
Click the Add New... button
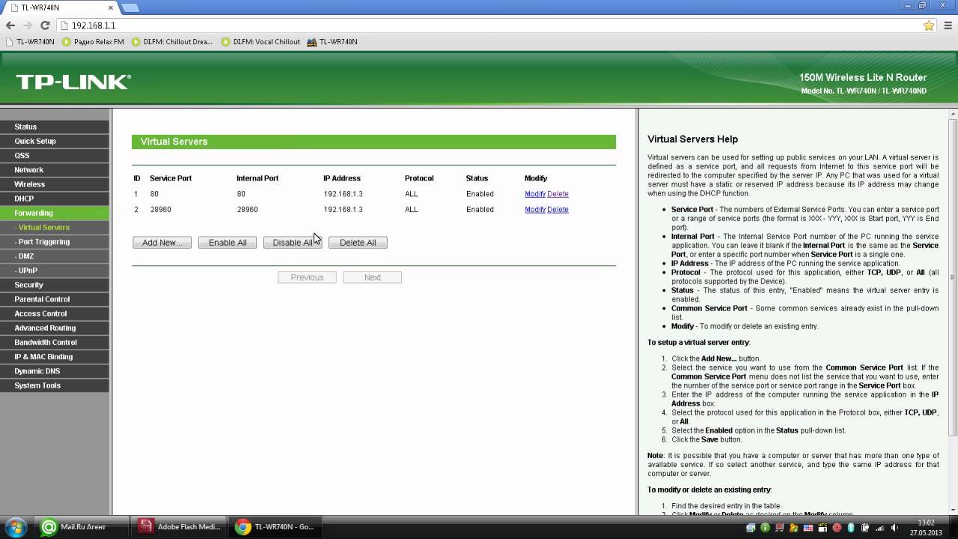162,243
